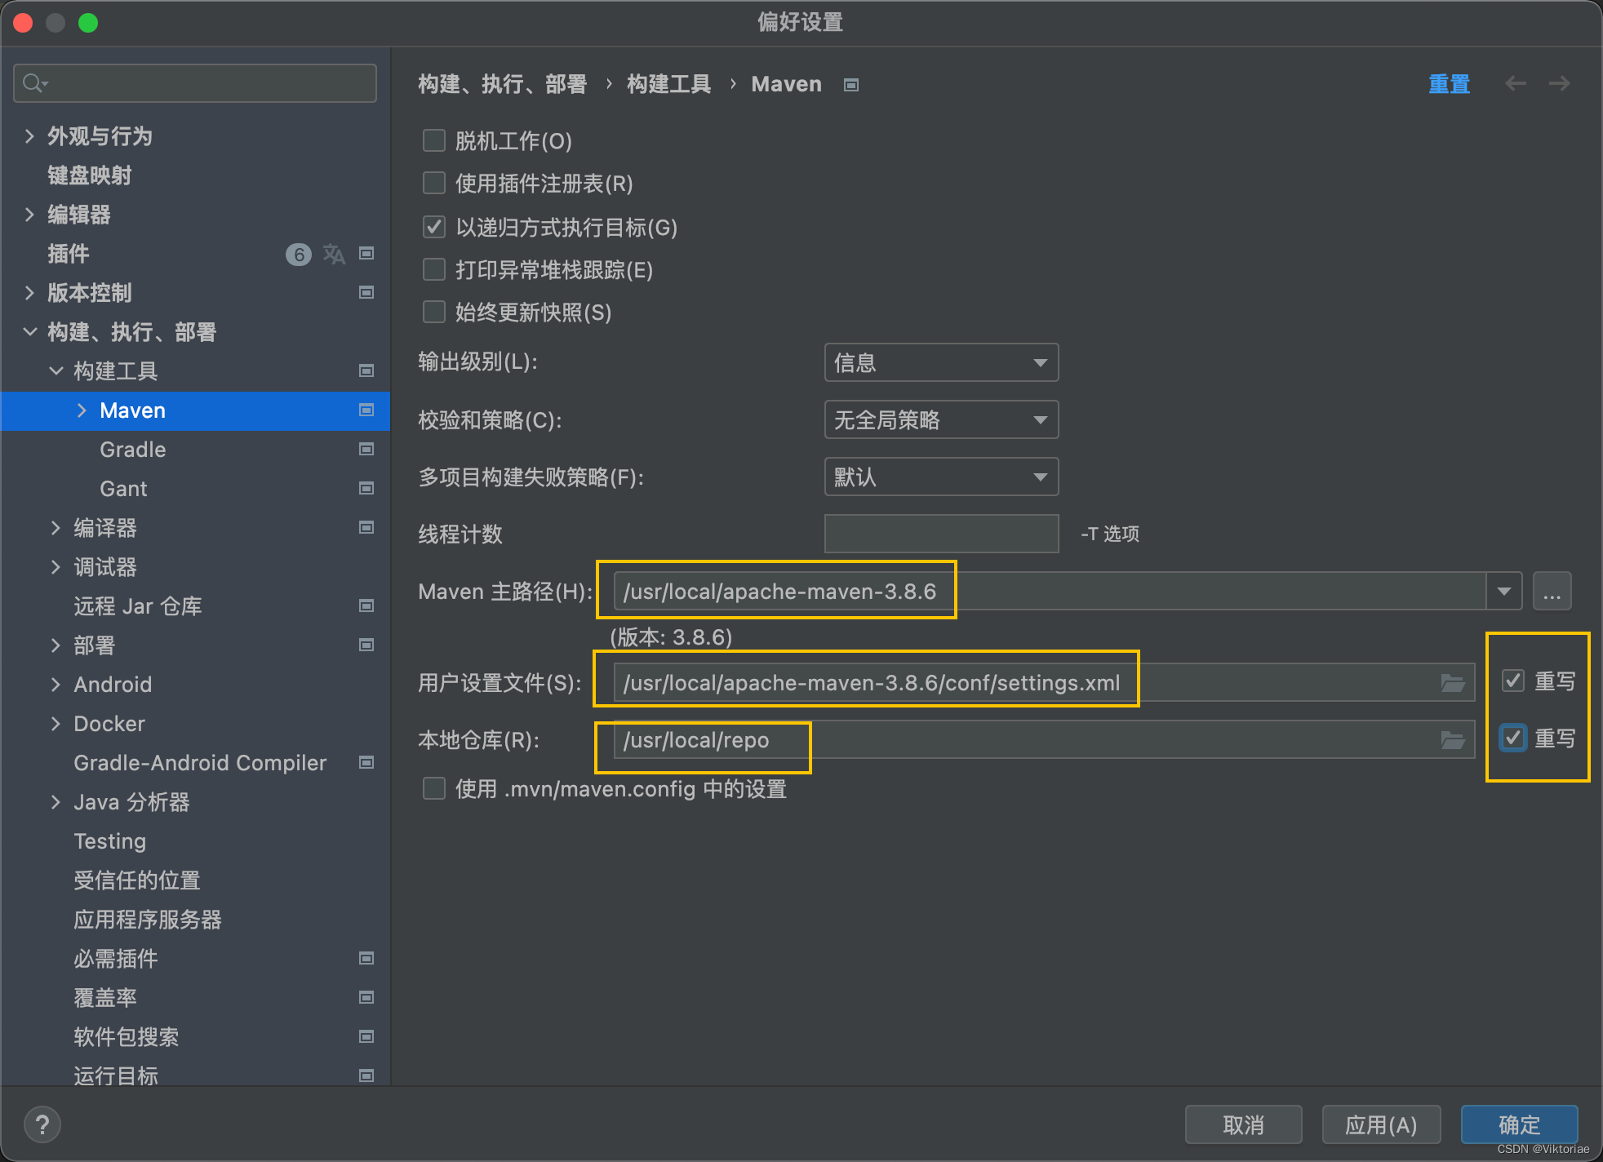Click the project icon on Gradle-Android Compiler row
1603x1162 pixels.
[366, 762]
